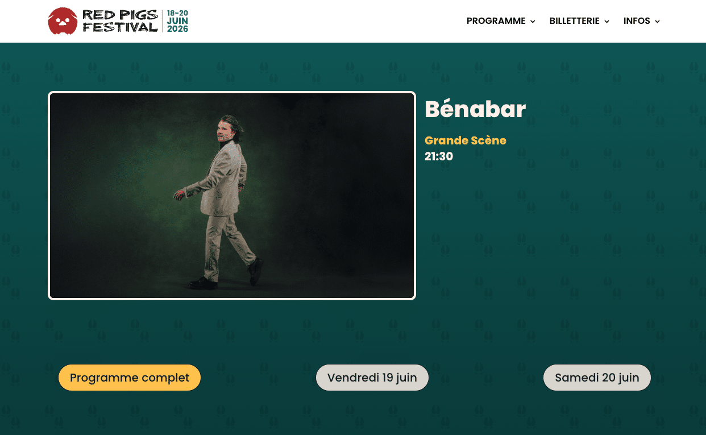The width and height of the screenshot is (706, 435).
Task: Click the 2026 year in the header logo
Action: [x=177, y=29]
